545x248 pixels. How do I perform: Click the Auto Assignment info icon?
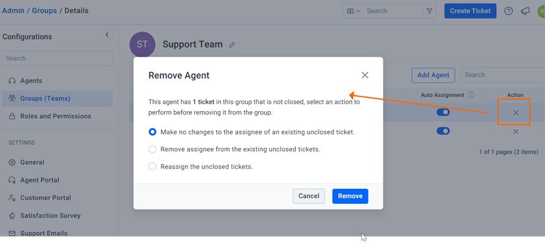[471, 95]
